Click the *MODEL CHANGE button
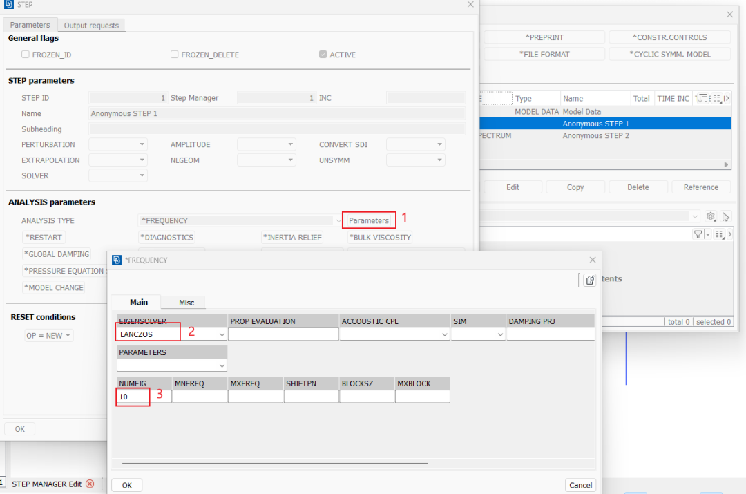The width and height of the screenshot is (746, 494). click(x=54, y=287)
